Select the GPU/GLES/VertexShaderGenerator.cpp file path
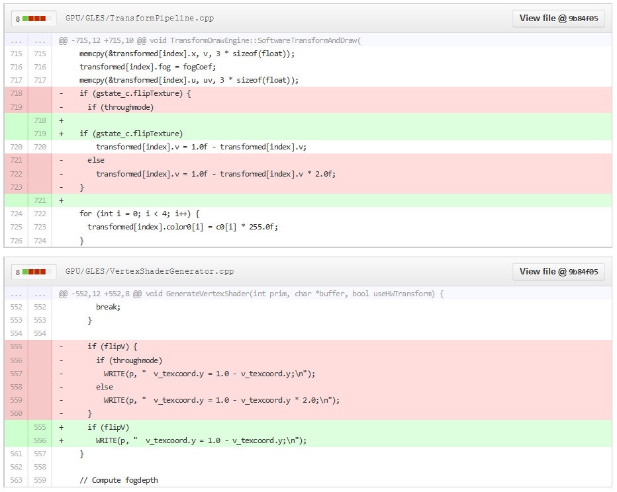The image size is (617, 492). click(150, 272)
